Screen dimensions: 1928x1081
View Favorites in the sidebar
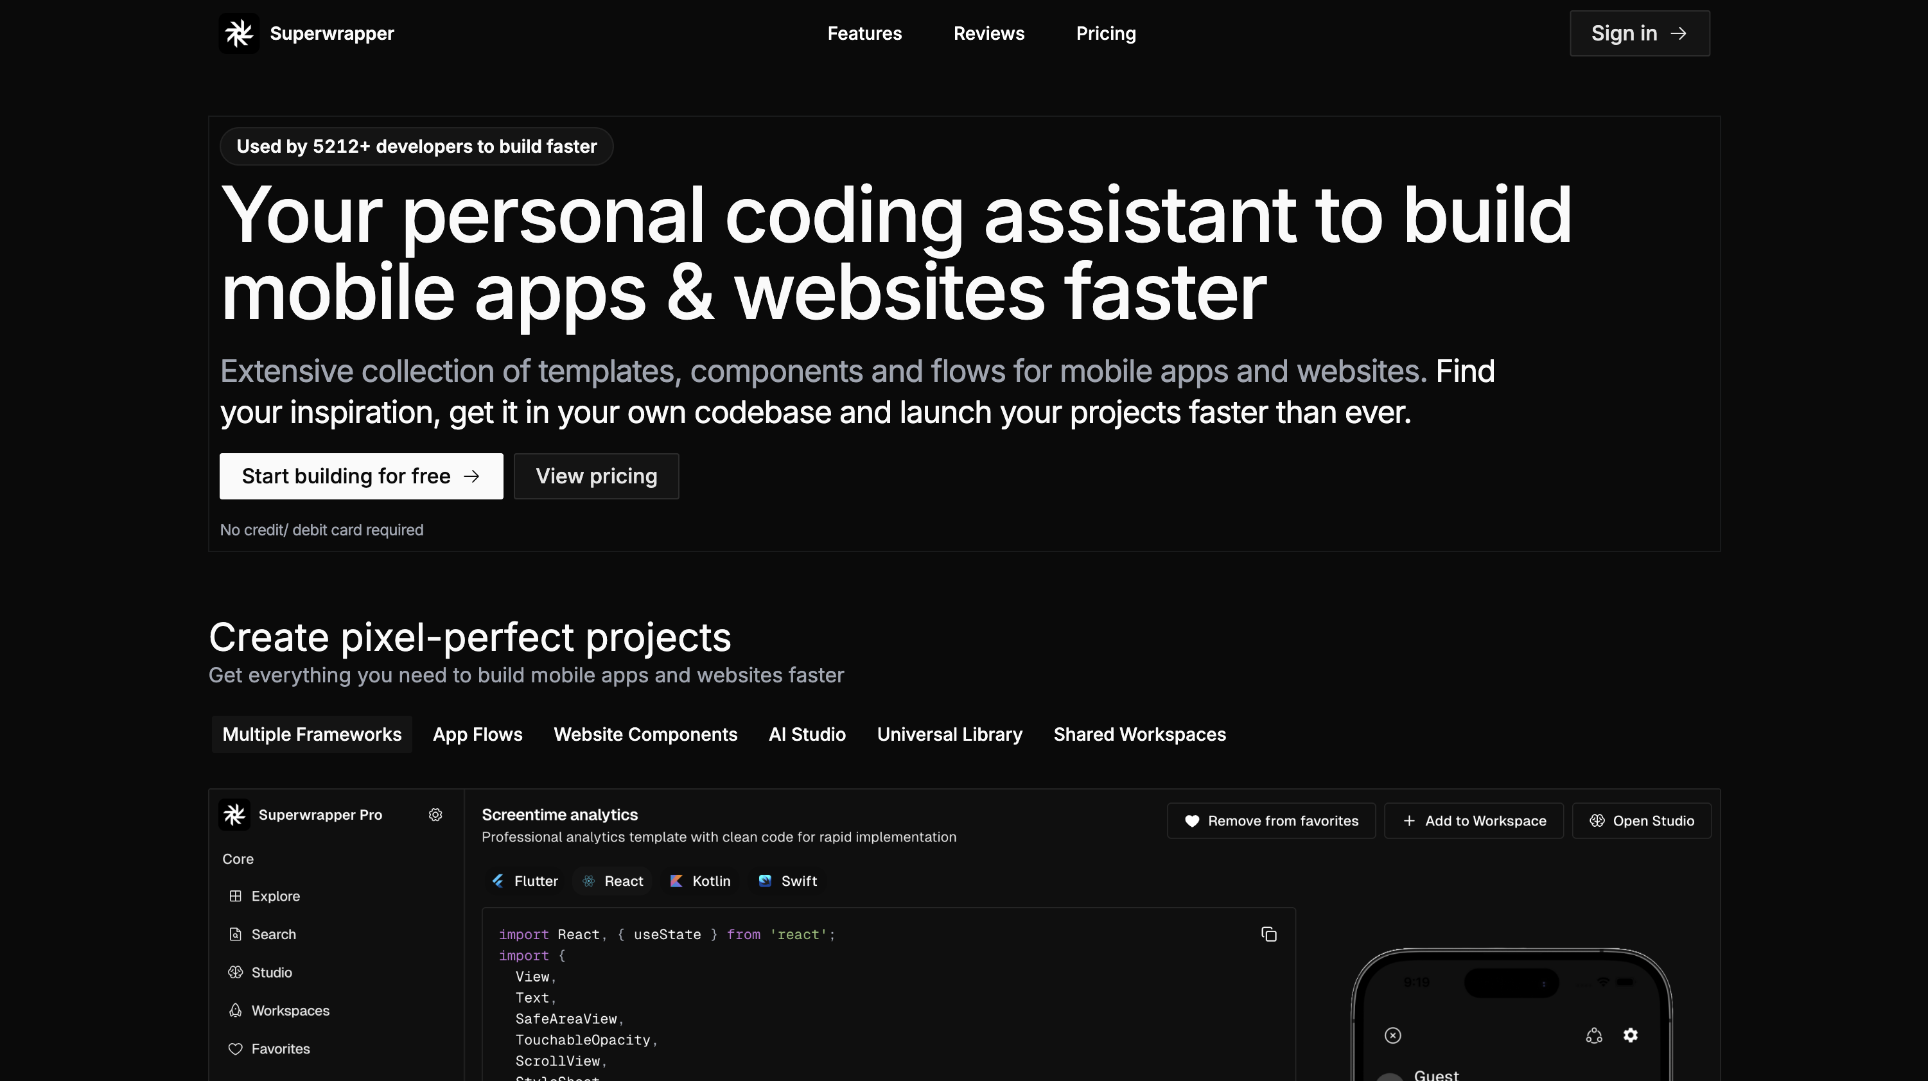click(280, 1048)
